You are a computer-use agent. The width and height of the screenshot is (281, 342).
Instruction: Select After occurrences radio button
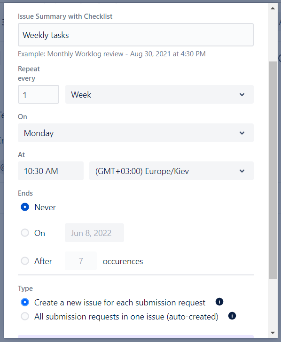(x=25, y=261)
